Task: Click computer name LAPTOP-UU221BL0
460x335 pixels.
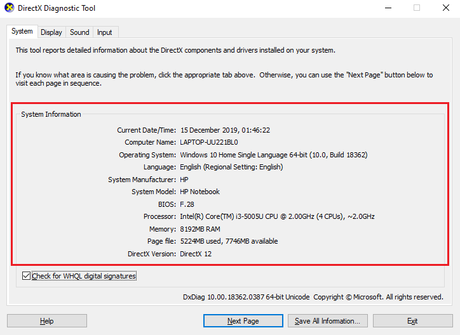Action: click(209, 142)
